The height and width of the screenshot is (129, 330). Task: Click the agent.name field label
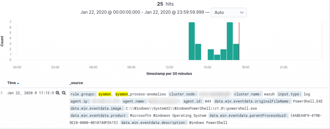click(134, 101)
